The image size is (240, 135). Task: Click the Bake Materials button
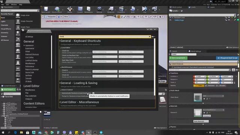[201, 121]
